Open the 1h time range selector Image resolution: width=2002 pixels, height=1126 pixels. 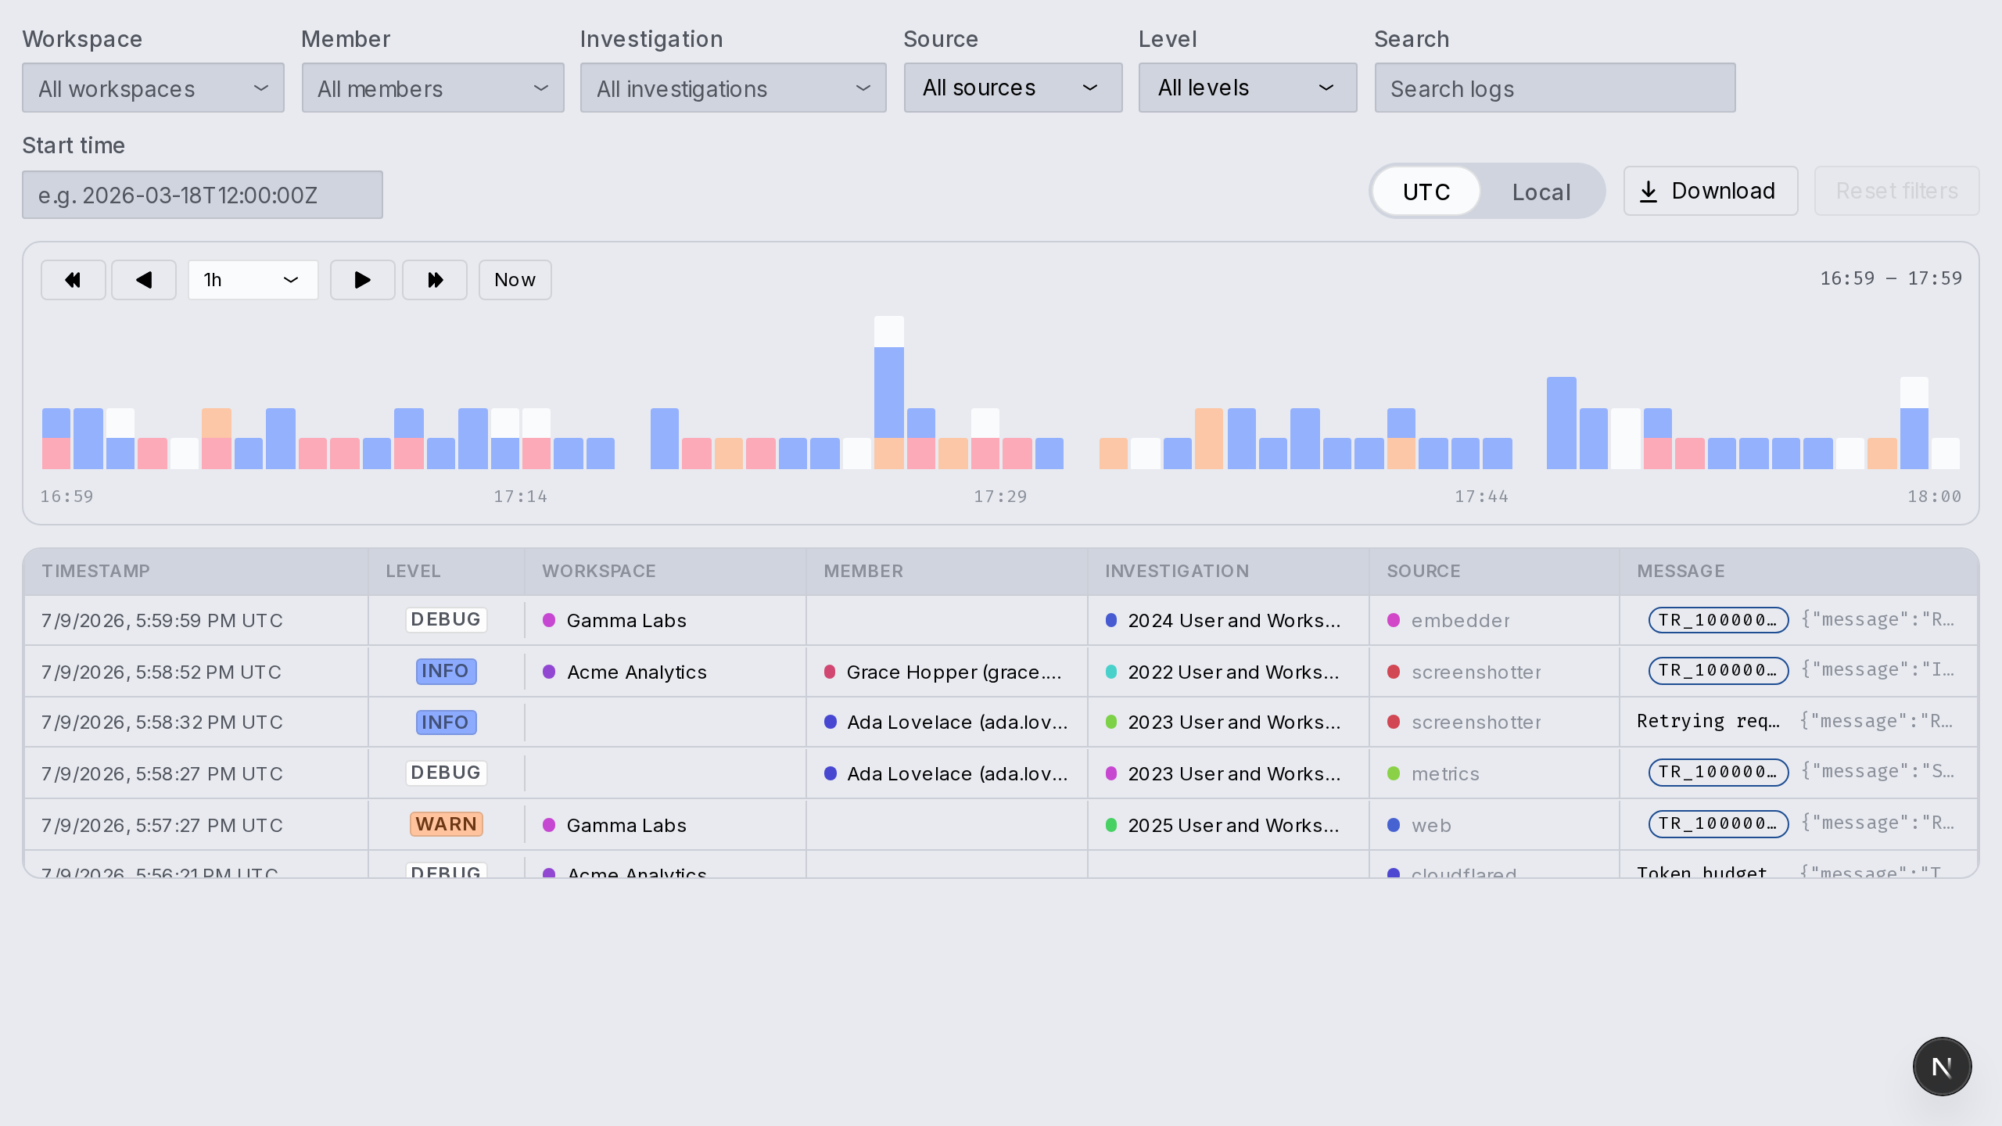click(253, 280)
